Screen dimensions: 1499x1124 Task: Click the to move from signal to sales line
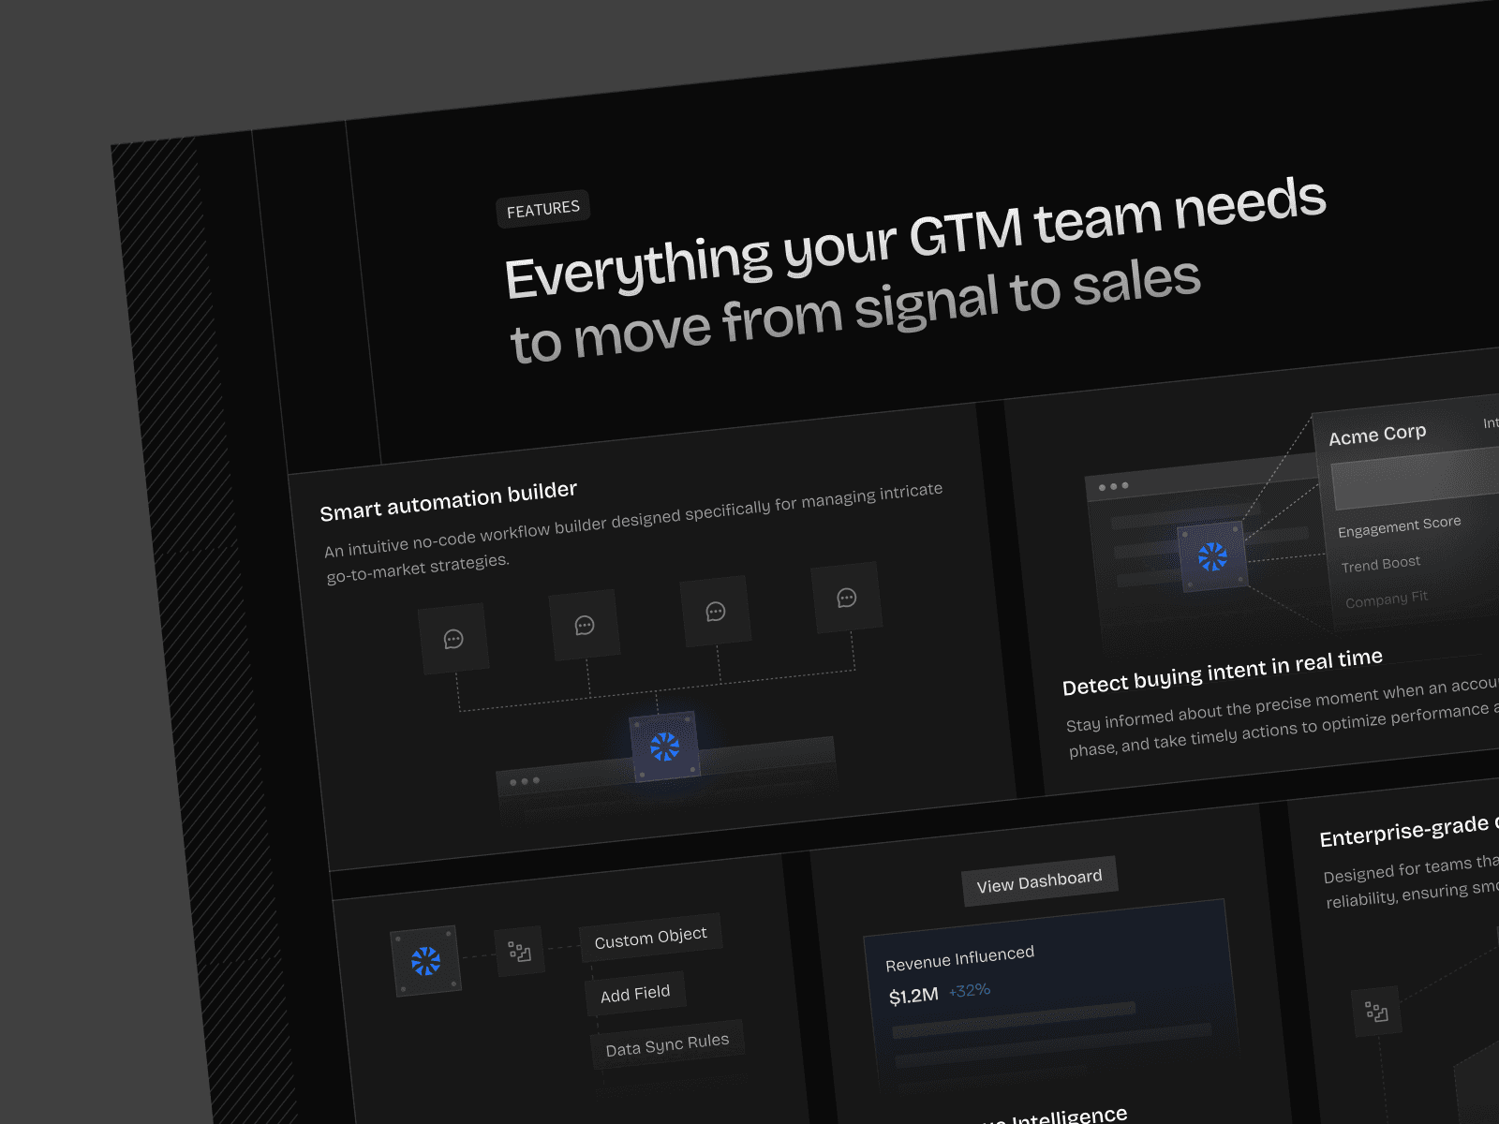pyautogui.click(x=855, y=311)
